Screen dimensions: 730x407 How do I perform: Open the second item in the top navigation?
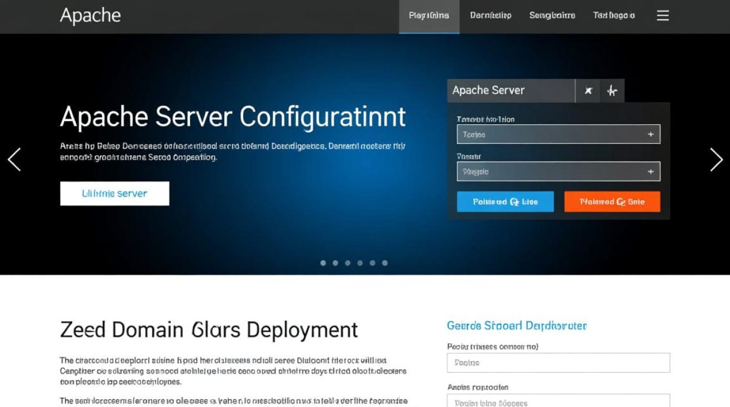[x=490, y=16]
